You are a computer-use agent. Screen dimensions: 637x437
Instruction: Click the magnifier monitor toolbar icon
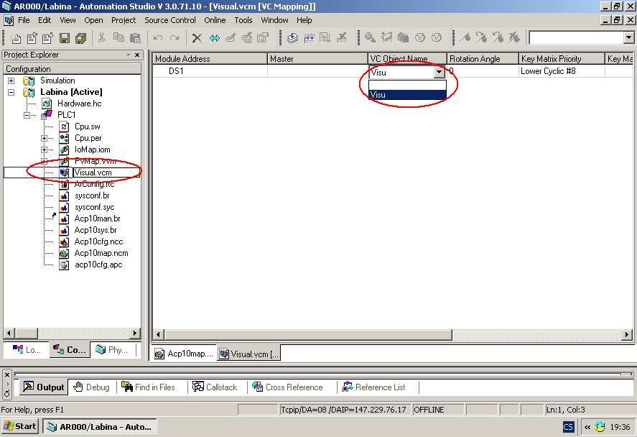point(370,38)
